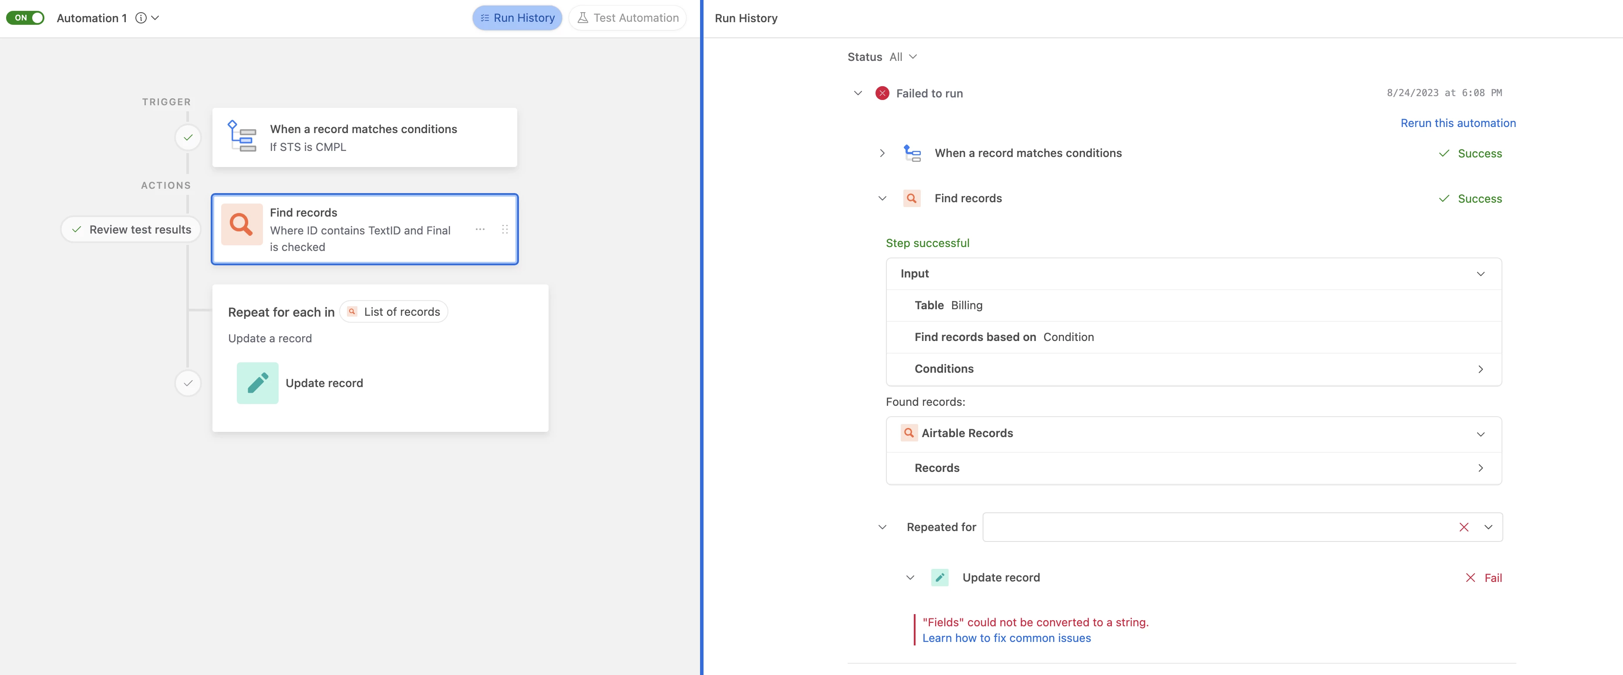
Task: Open the Run History tab
Action: pos(517,18)
